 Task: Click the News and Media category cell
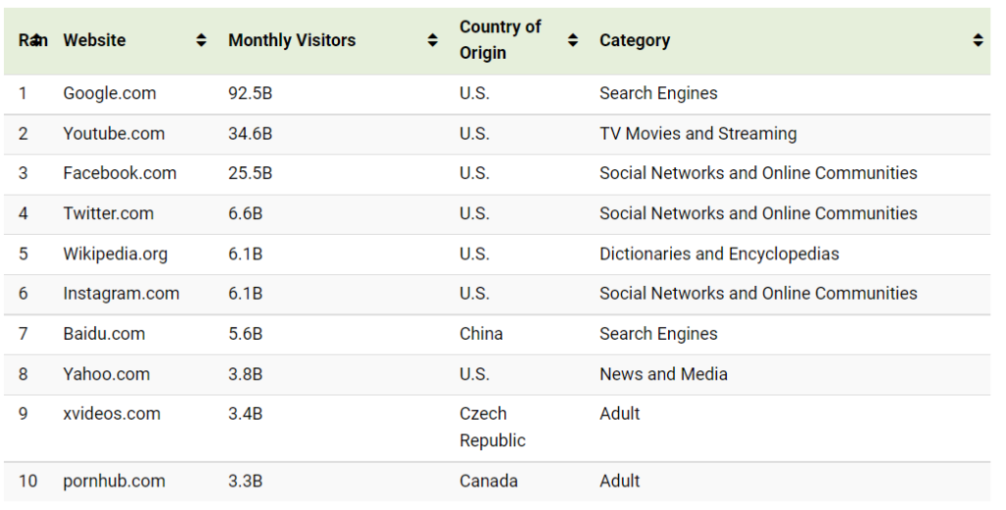pos(663,373)
